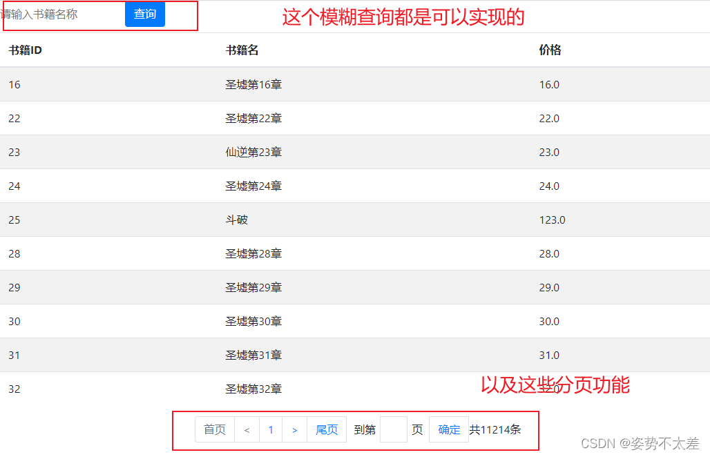This screenshot has height=457, width=710.
Task: Go to the next page using > arrow
Action: (x=295, y=429)
